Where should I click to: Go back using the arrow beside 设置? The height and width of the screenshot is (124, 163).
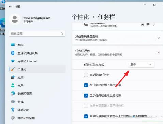coord(10,6)
